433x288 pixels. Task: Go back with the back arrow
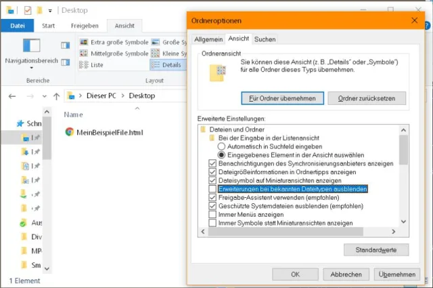pos(12,96)
